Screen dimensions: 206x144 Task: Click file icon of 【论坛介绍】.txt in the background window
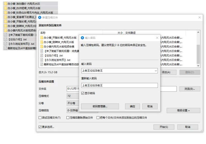[x=5, y=39]
